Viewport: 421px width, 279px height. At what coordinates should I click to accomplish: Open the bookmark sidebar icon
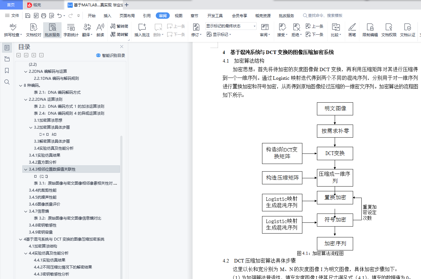pyautogui.click(x=7, y=71)
